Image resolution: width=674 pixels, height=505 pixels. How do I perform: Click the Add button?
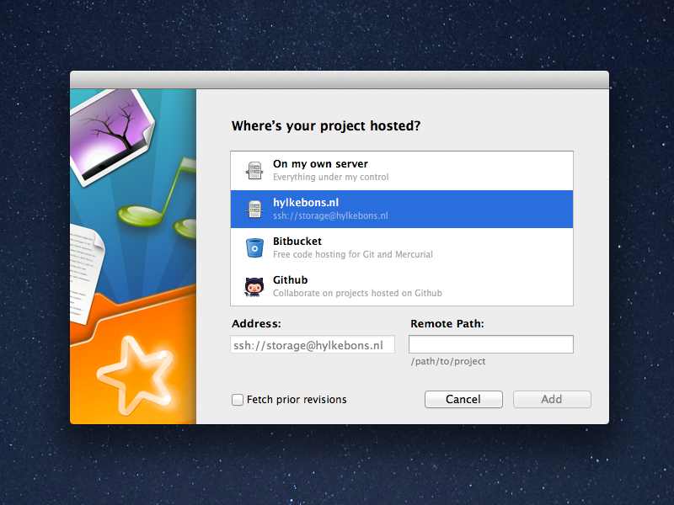click(552, 399)
